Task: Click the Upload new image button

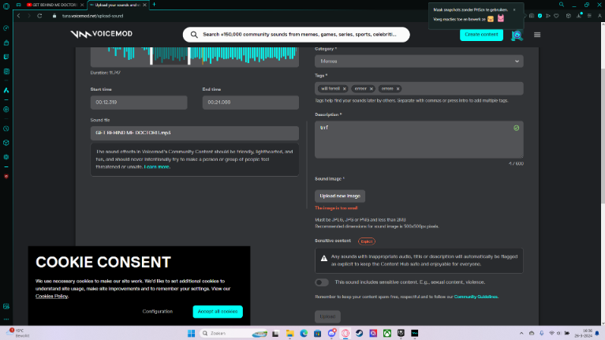Action: (340, 196)
